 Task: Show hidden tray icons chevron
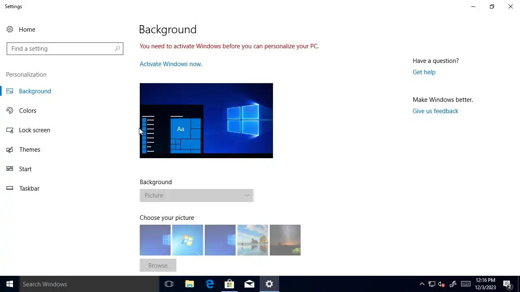coord(422,284)
